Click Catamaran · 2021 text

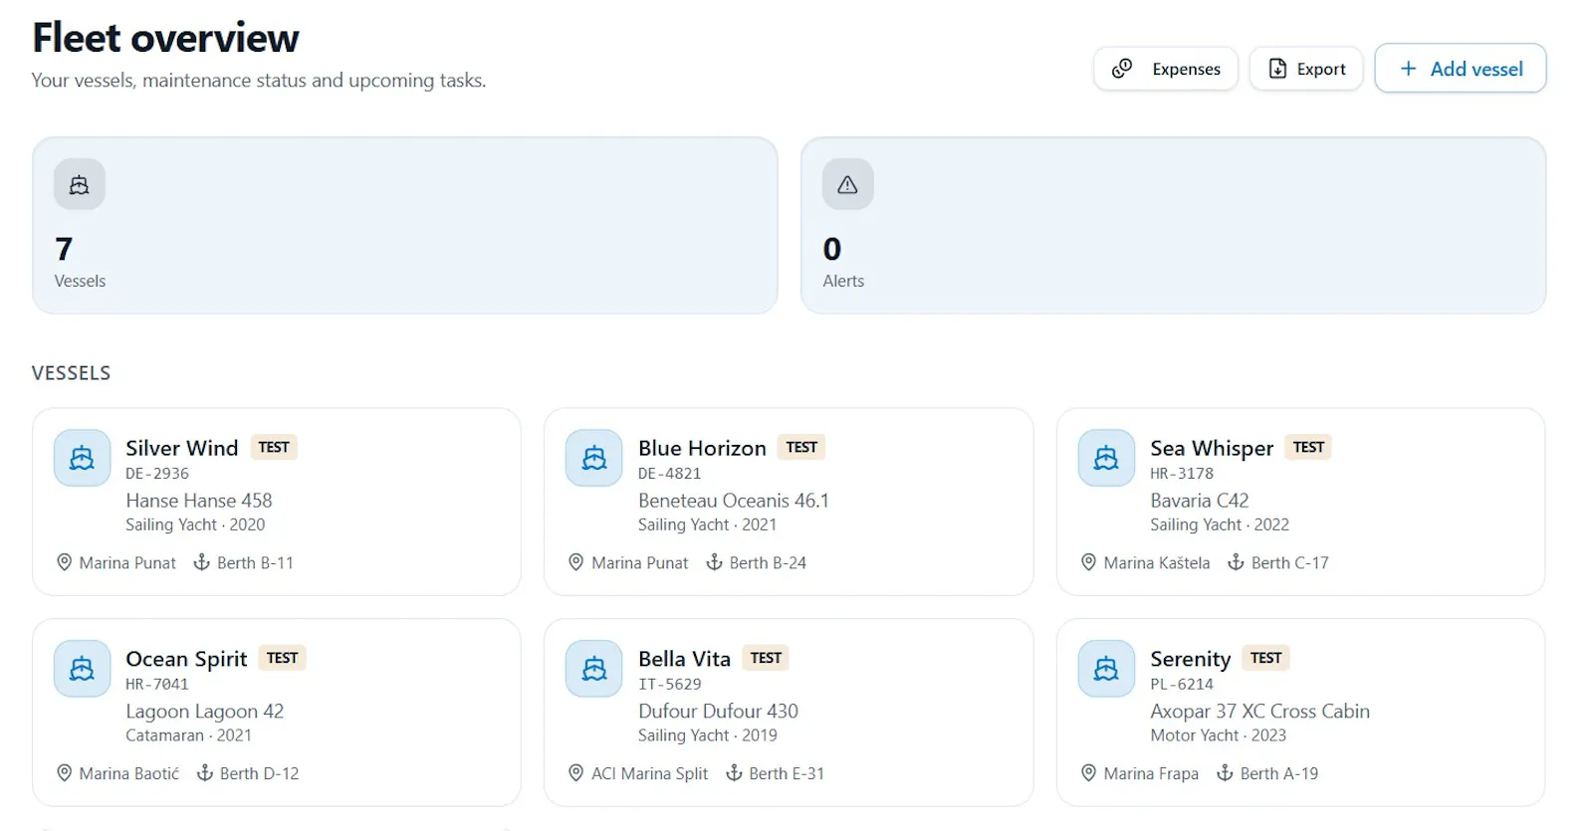click(188, 735)
